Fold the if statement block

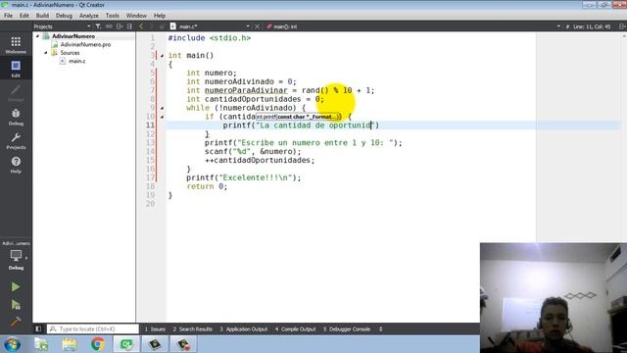pos(162,117)
